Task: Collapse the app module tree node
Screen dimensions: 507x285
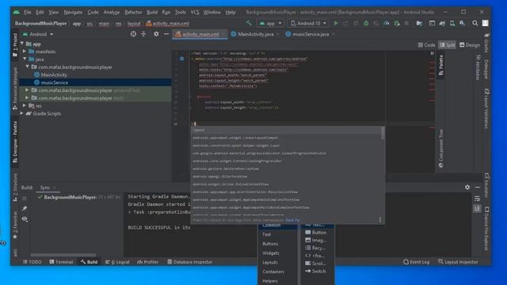Action: tap(22, 44)
